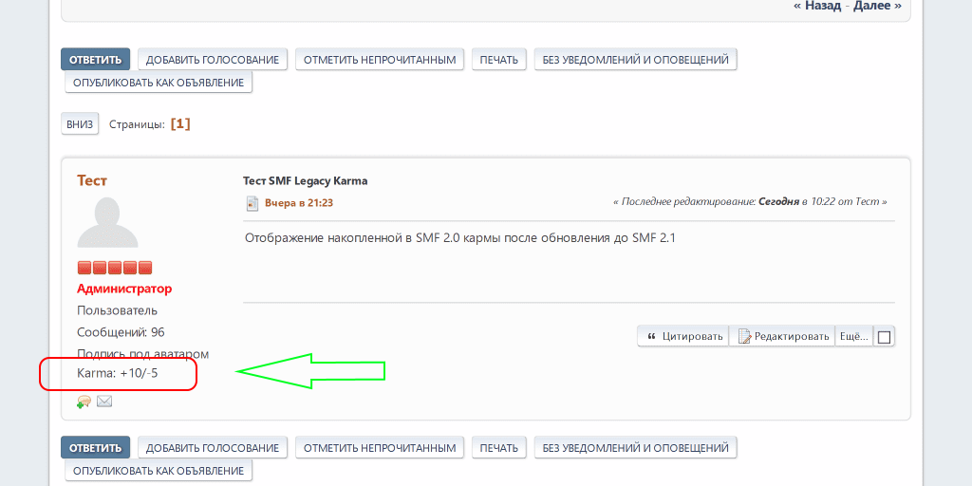The image size is (972, 486).
Task: Select page [1] in pagination
Action: click(x=180, y=124)
